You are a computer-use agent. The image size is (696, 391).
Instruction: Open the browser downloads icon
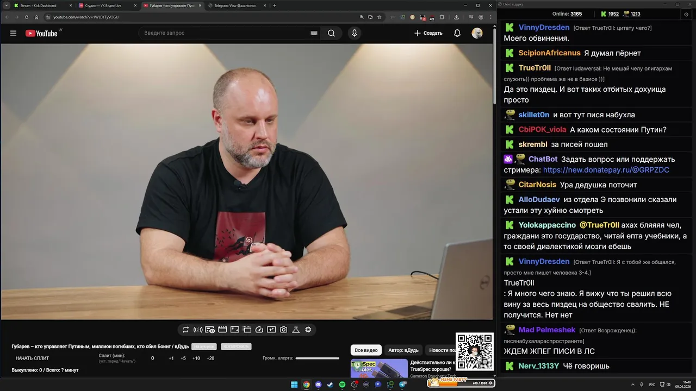pos(456,17)
